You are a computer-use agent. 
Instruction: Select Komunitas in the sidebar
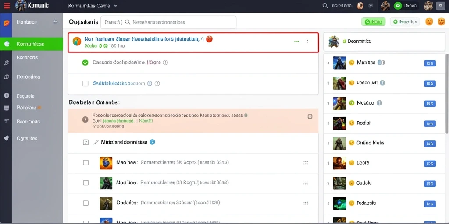click(32, 44)
